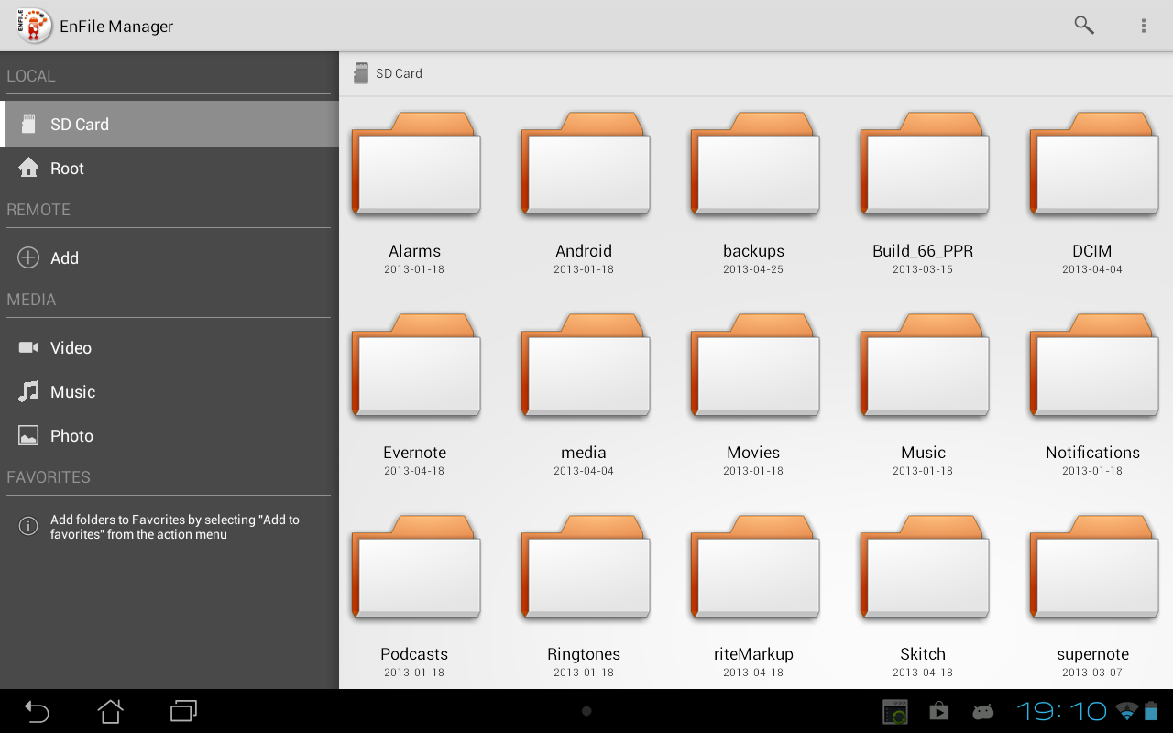Open the Photo media category
Viewport: 1173px width, 733px height.
(170, 436)
